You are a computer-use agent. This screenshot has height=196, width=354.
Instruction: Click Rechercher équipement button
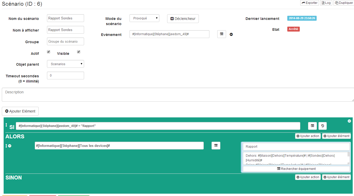(x=296, y=169)
